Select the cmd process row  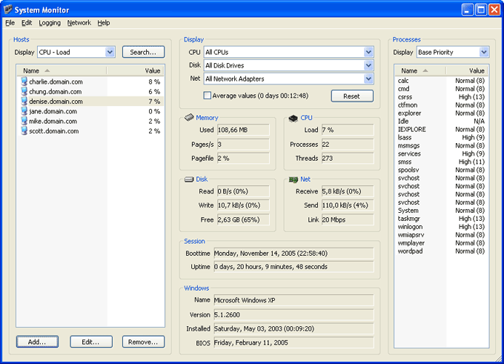(x=441, y=89)
